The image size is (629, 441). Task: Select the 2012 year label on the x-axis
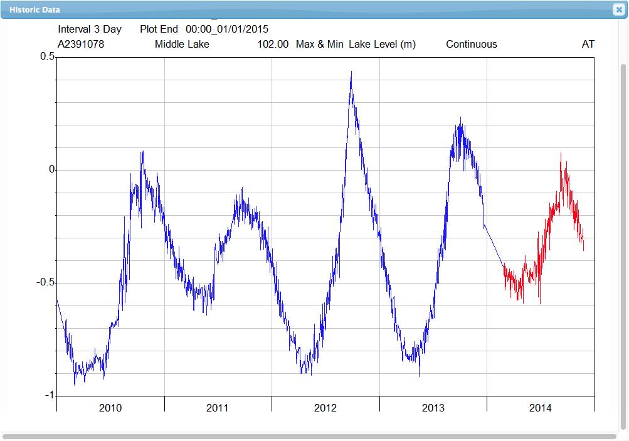(x=325, y=408)
